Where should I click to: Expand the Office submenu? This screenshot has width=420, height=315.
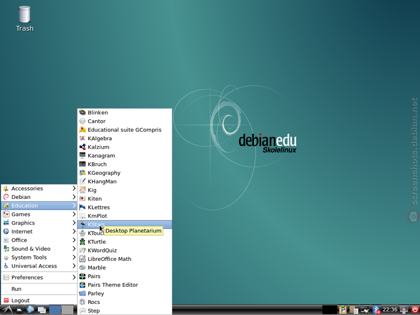pyautogui.click(x=39, y=240)
